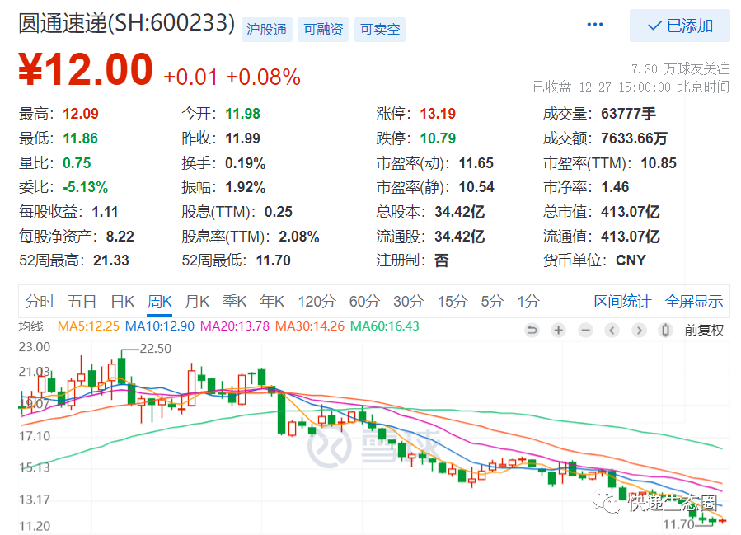
Task: Open the 1分 chart tab
Action: click(x=528, y=301)
